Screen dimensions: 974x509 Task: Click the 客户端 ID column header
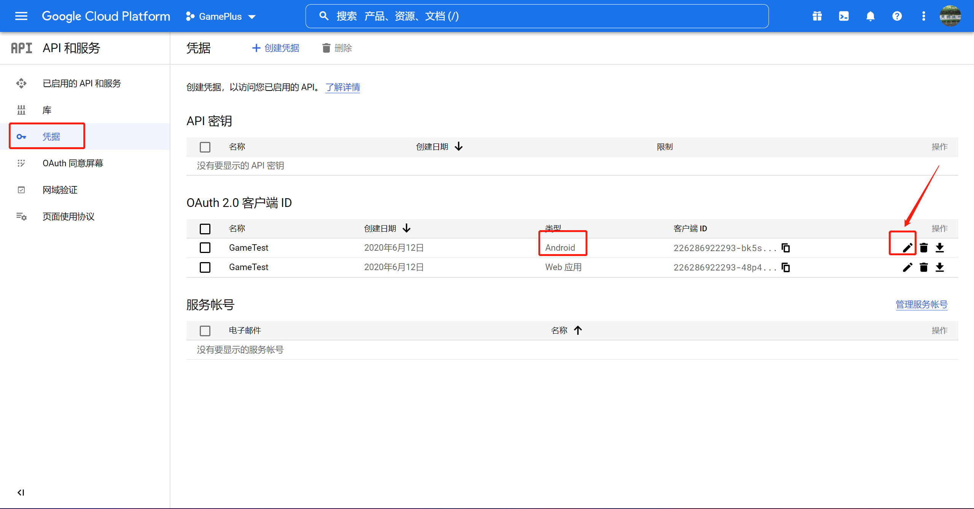690,228
